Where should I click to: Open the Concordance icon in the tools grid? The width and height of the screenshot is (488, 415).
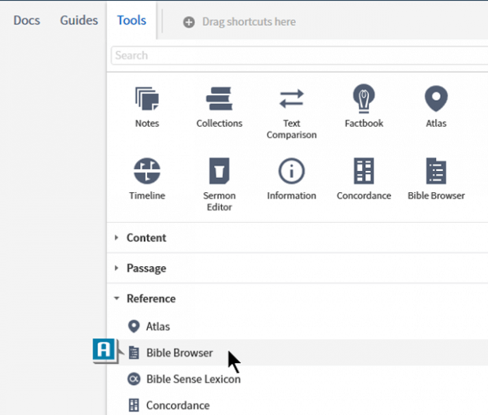(363, 172)
